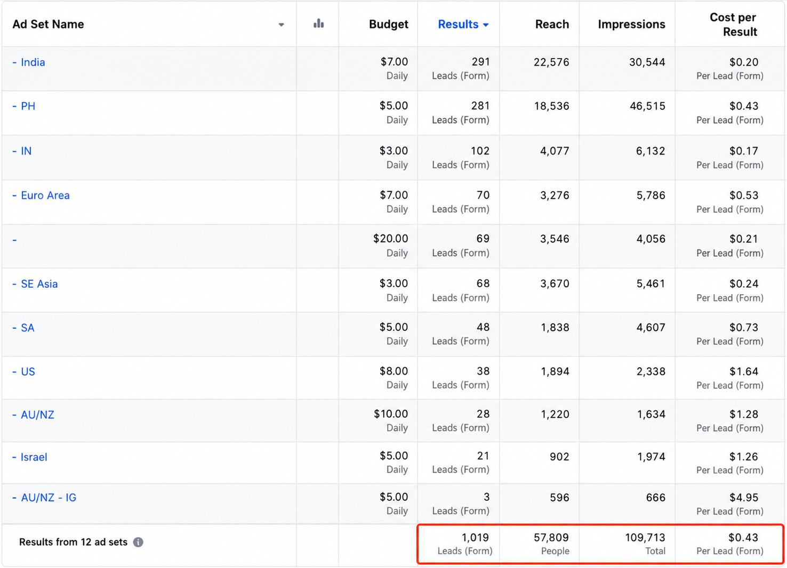Click the 38 results value for US

pyautogui.click(x=483, y=371)
